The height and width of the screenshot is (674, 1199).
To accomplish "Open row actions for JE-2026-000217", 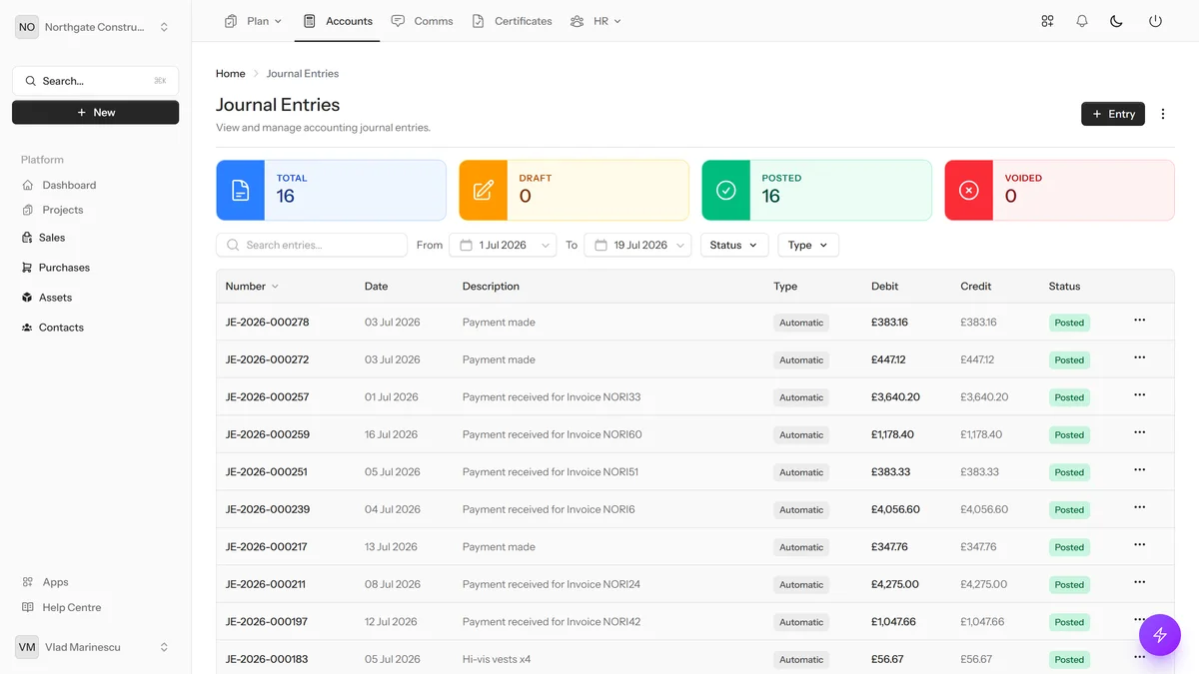I will click(1139, 545).
